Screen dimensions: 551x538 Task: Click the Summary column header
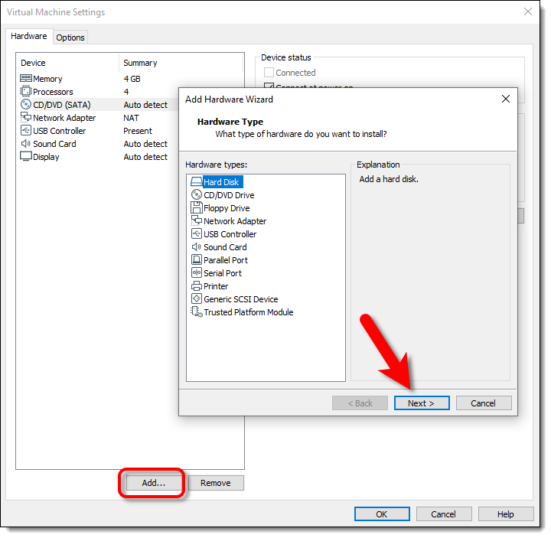pos(140,63)
